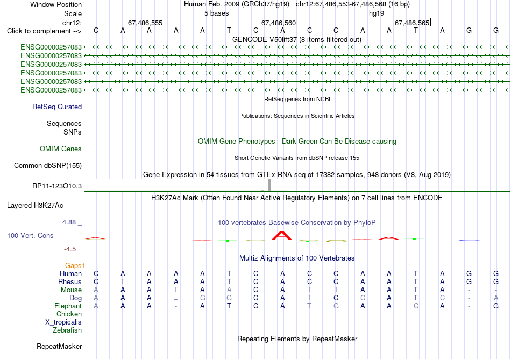The width and height of the screenshot is (511, 359).
Task: Open 'RefSeq genes from NCBI' track title
Action: click(297, 99)
